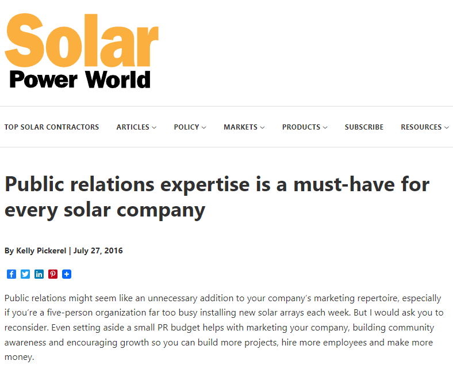Pin the article on Pinterest
This screenshot has width=453, height=372.
coord(53,274)
